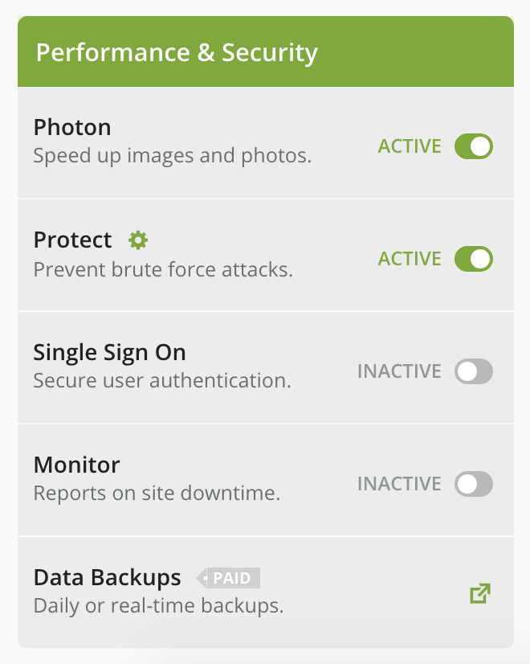Open the Data Backups title
The image size is (530, 664).
[x=108, y=578]
